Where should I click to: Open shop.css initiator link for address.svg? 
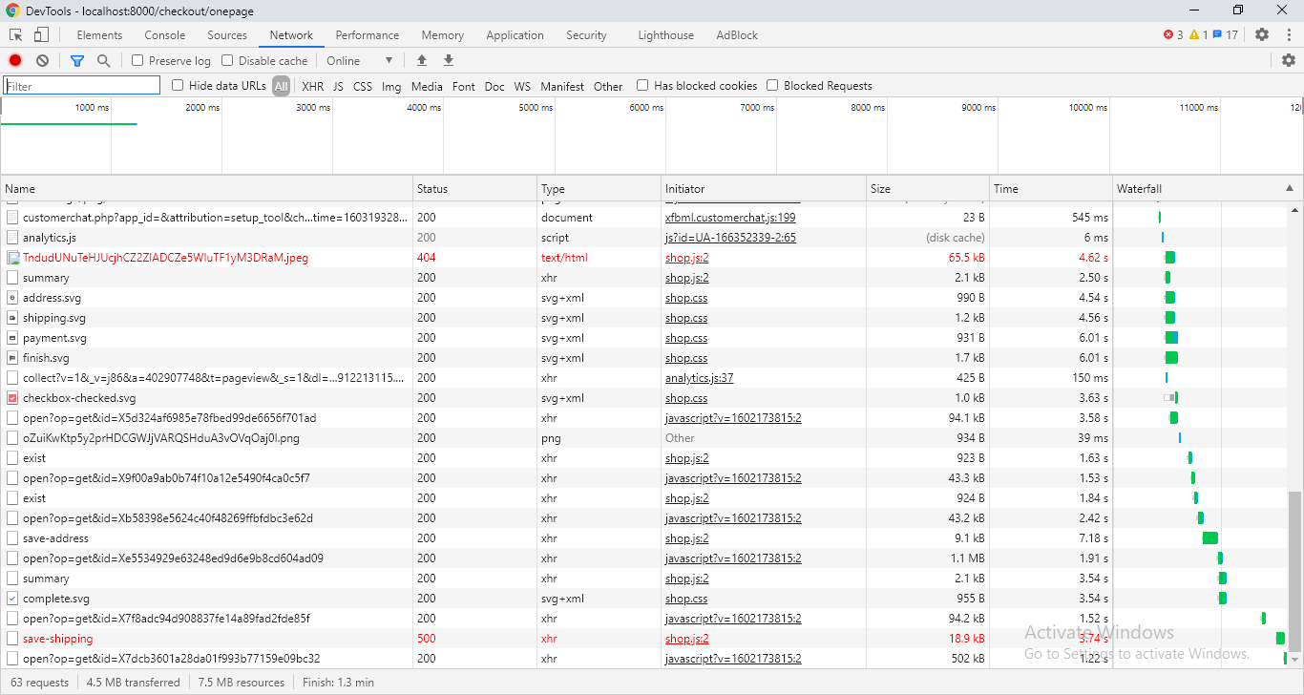pos(686,298)
